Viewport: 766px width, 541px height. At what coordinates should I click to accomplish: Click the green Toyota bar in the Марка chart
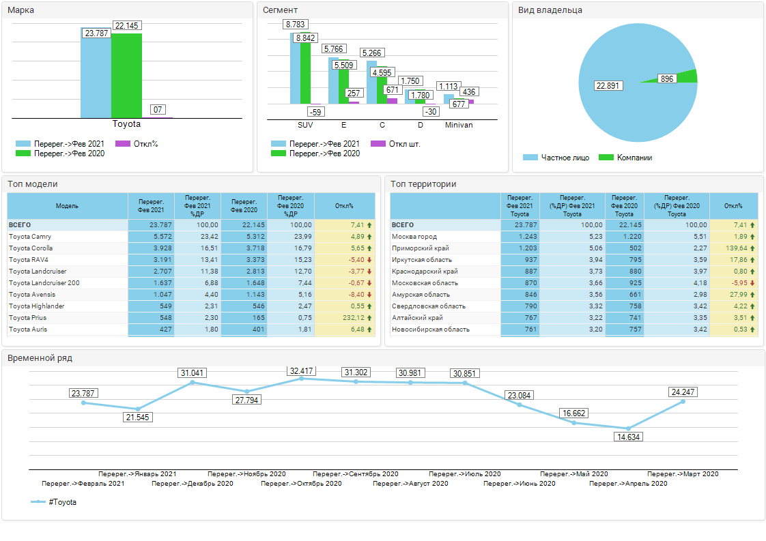pyautogui.click(x=126, y=76)
